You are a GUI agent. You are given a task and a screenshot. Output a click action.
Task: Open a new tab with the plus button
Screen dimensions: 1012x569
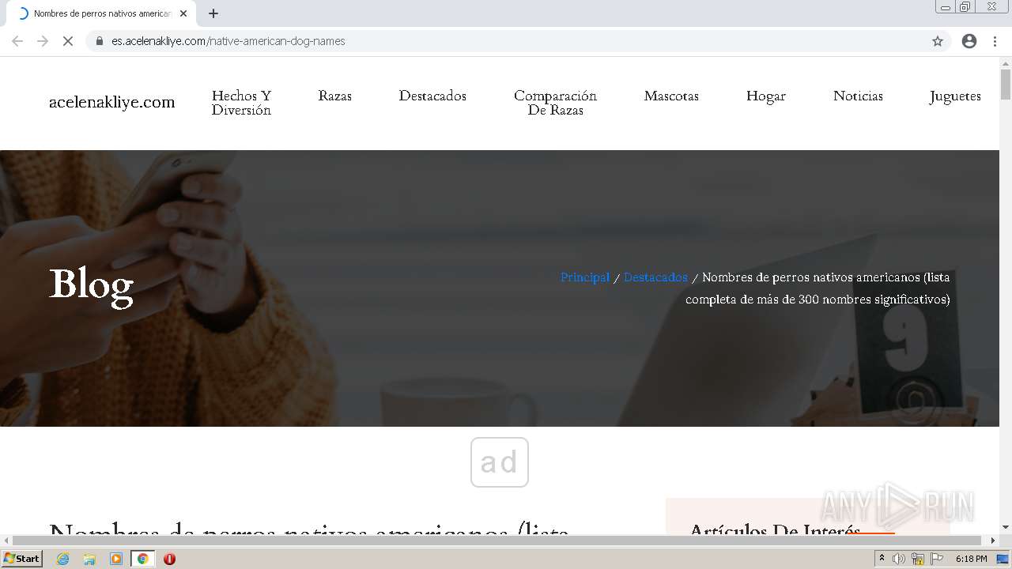coord(213,13)
